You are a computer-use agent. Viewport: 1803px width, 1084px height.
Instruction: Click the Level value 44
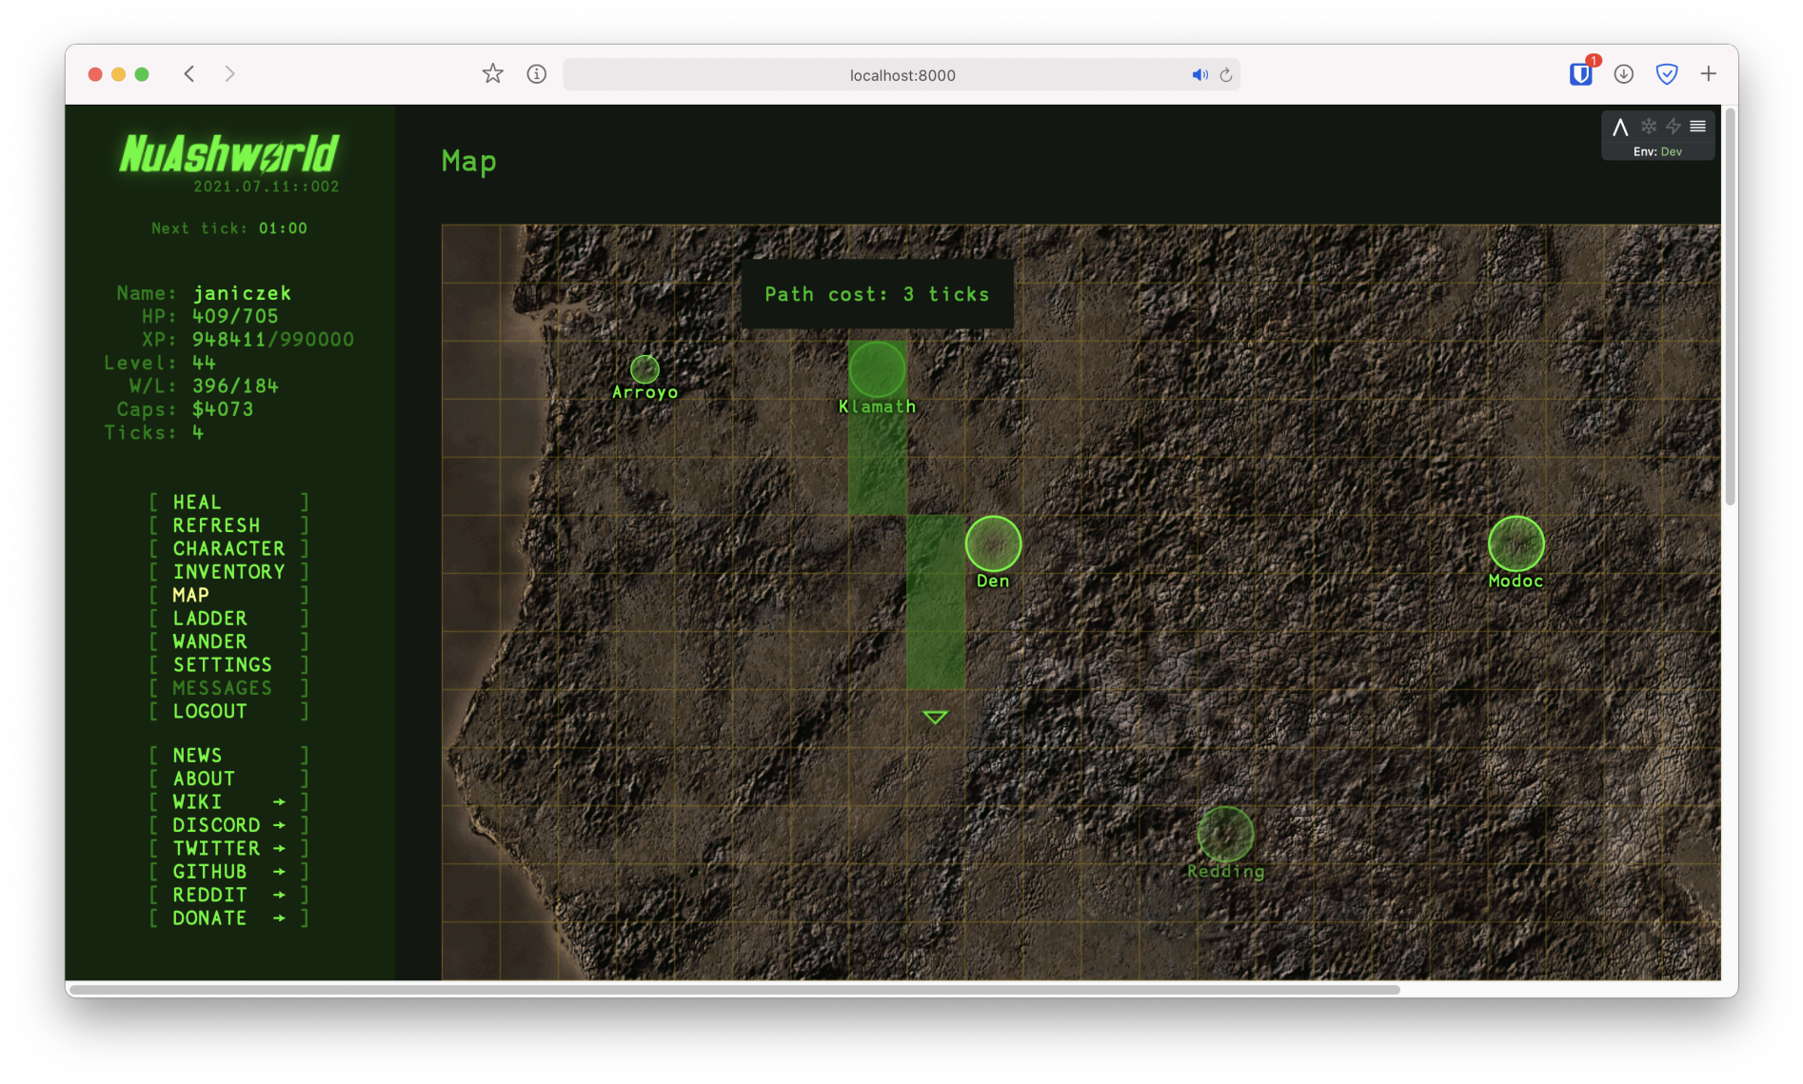pos(204,363)
